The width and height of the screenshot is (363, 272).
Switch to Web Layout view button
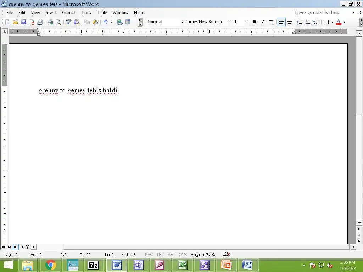coord(10,247)
